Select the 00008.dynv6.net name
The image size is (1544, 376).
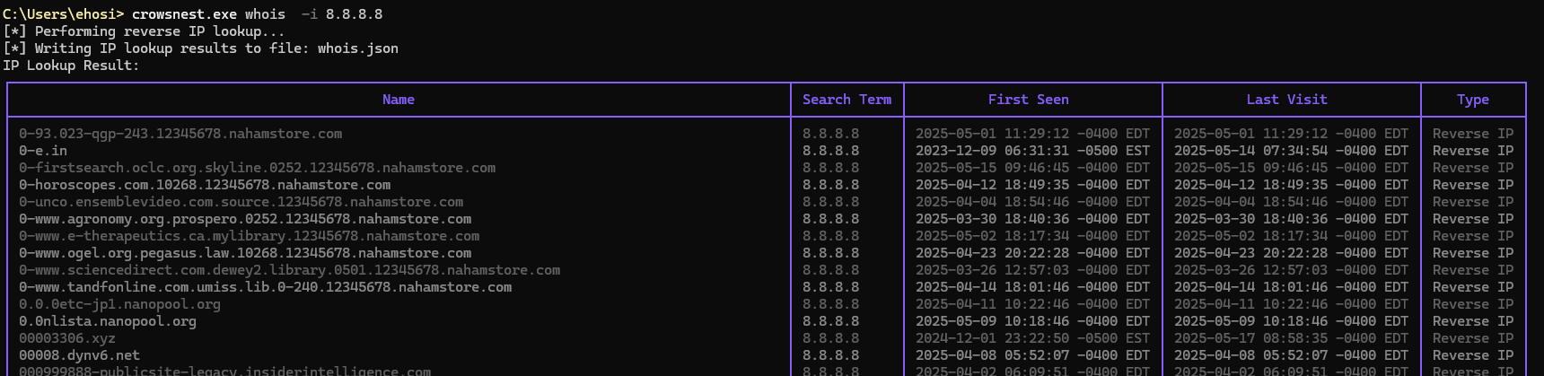(79, 355)
